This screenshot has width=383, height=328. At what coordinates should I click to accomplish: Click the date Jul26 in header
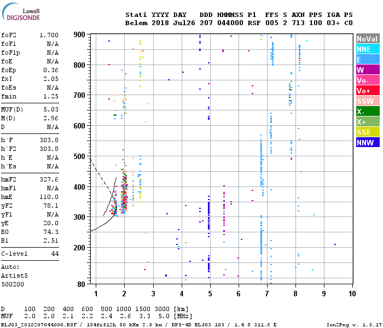tap(184, 23)
